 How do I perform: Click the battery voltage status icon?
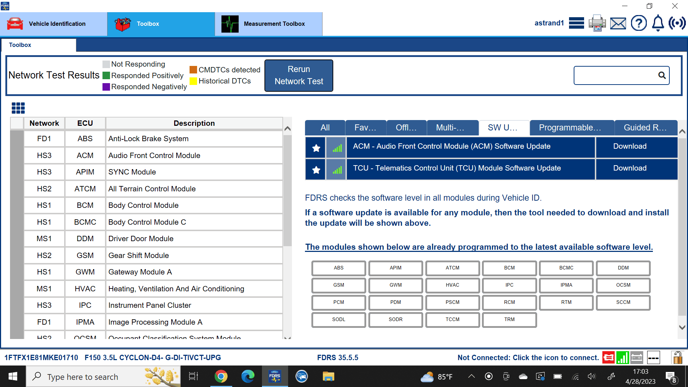point(637,357)
